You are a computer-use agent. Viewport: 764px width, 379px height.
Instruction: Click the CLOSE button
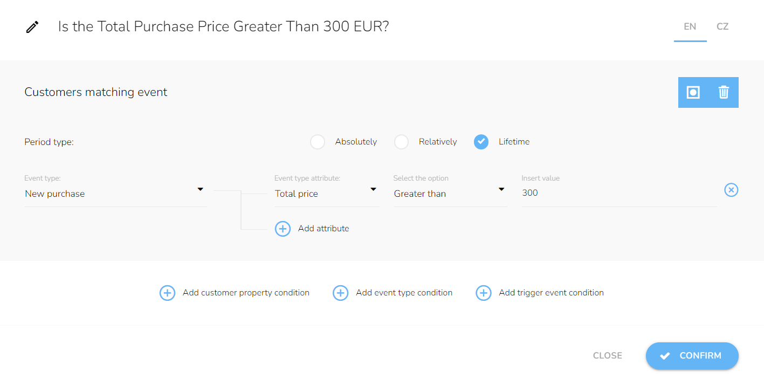pos(608,356)
